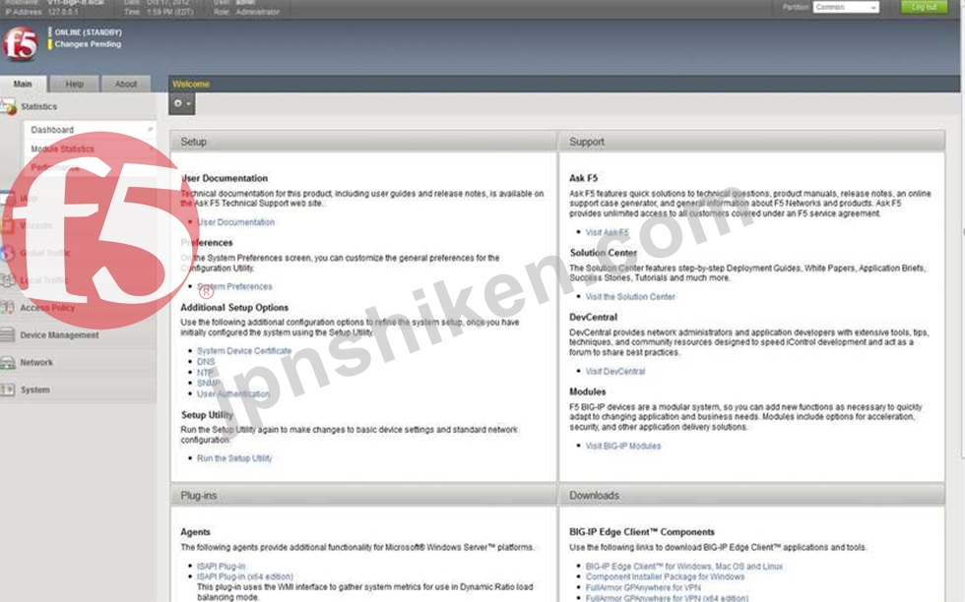Open the DNS setup link
The image size is (965, 602).
tap(206, 362)
